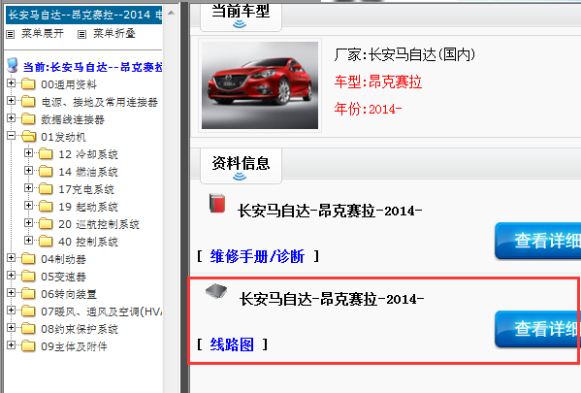Click the open folder icon of 01发动机
This screenshot has width=581, height=393.
(x=28, y=137)
